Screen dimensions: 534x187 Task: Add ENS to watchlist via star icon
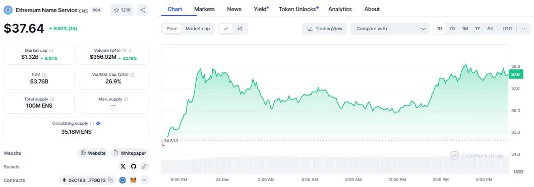pyautogui.click(x=122, y=10)
